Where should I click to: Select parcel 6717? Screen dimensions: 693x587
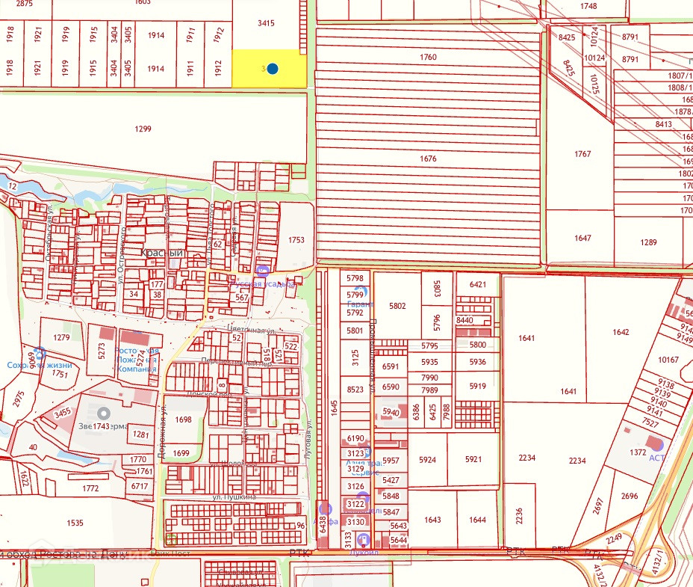pyautogui.click(x=140, y=486)
